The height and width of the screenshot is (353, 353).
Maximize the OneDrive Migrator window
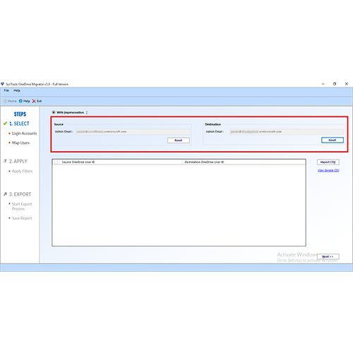point(335,84)
